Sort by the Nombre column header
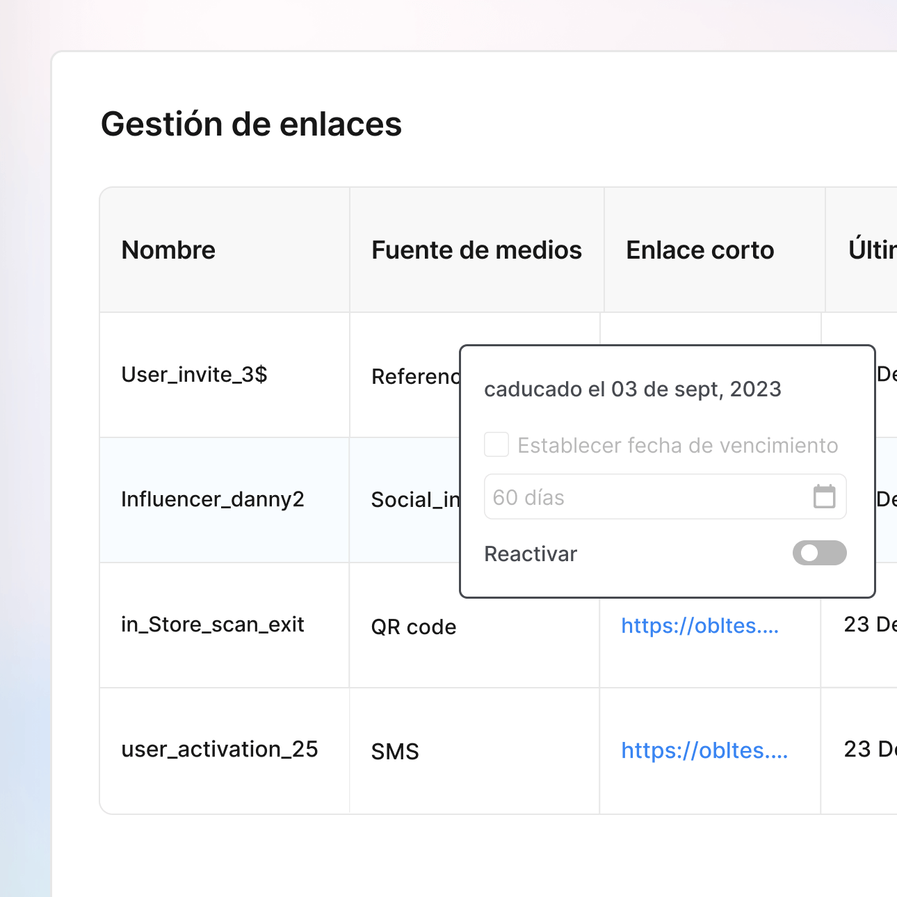The height and width of the screenshot is (897, 897). click(x=168, y=250)
